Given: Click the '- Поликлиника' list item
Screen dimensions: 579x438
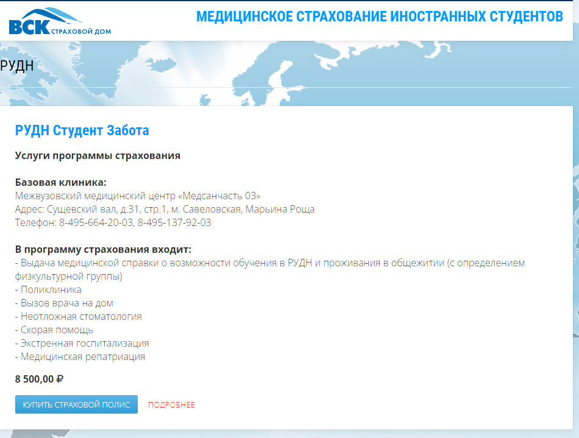Looking at the screenshot, I should point(48,289).
